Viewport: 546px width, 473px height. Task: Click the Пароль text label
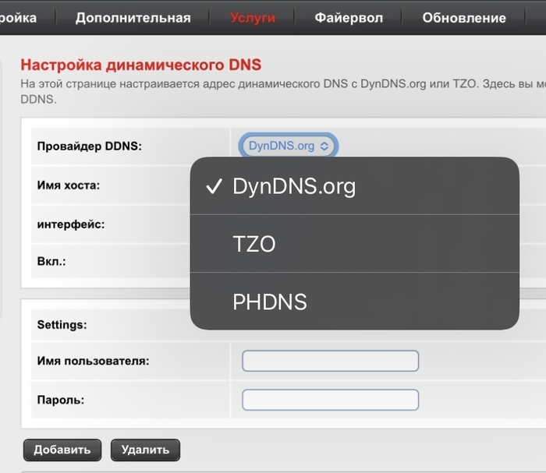(60, 401)
